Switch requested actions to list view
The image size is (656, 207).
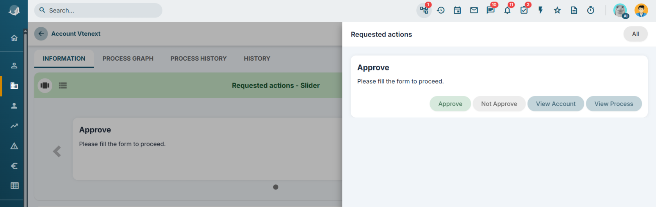pyautogui.click(x=63, y=85)
